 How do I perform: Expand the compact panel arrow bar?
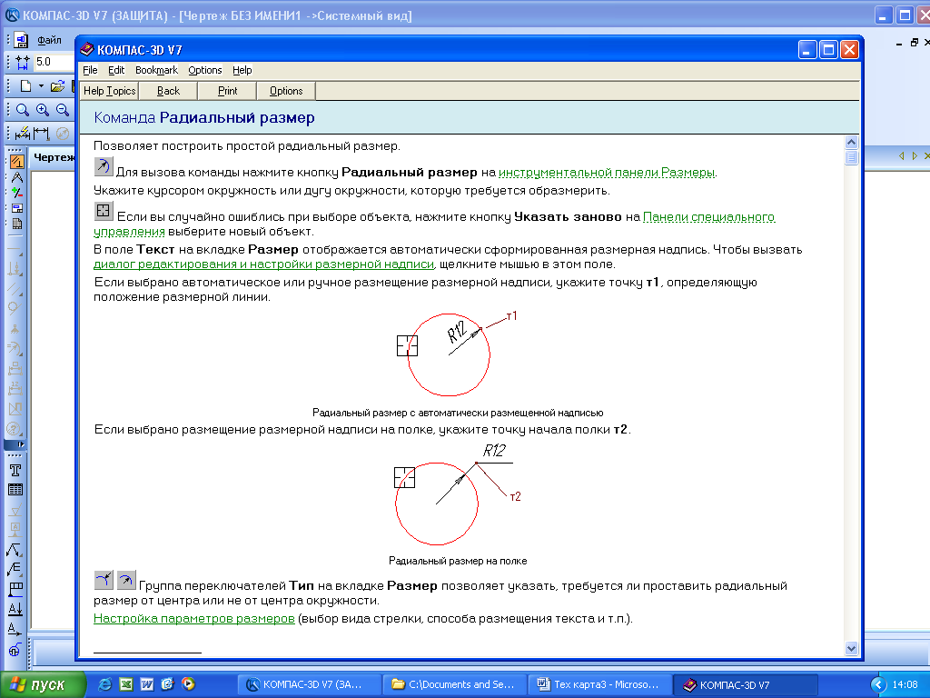15,444
